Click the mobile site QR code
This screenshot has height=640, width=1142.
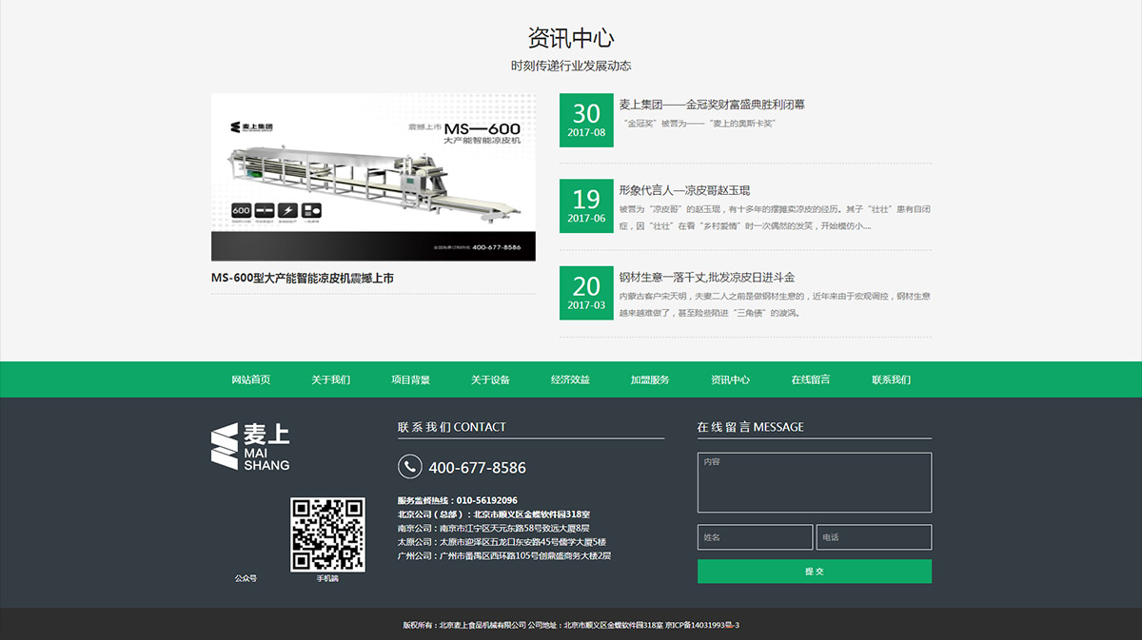coord(327,533)
